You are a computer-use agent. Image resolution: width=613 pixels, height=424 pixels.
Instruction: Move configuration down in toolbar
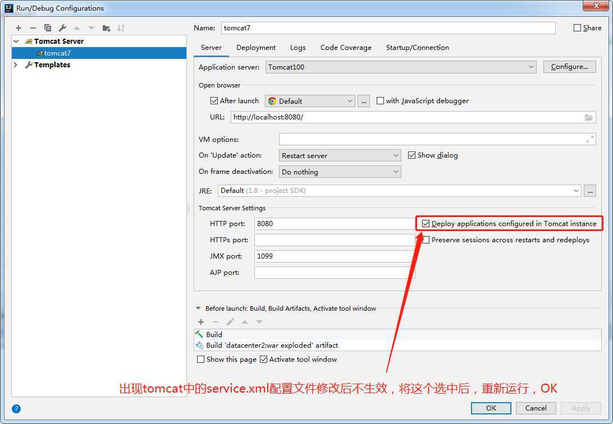click(x=92, y=28)
